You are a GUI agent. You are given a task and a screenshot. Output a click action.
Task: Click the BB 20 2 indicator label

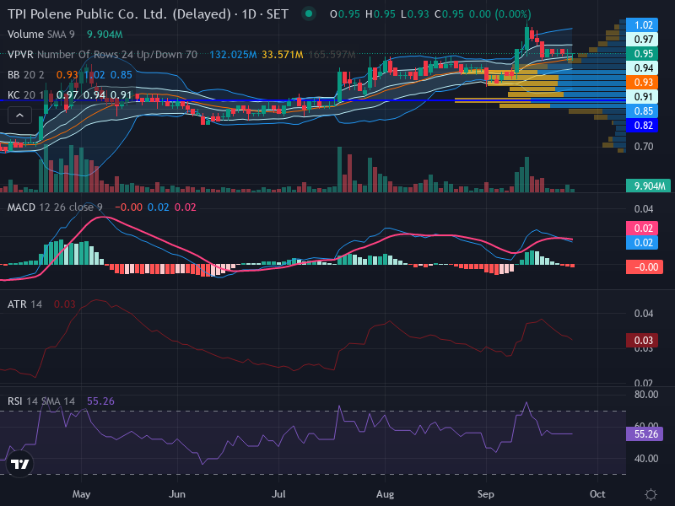coord(26,75)
